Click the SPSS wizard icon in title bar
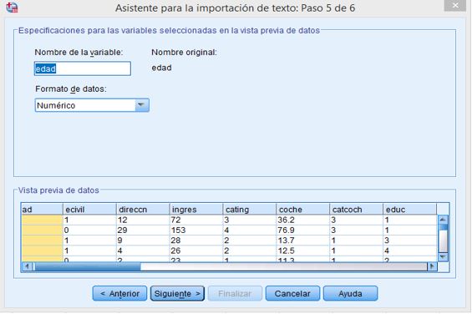This screenshot has height=314, width=472. (12, 8)
